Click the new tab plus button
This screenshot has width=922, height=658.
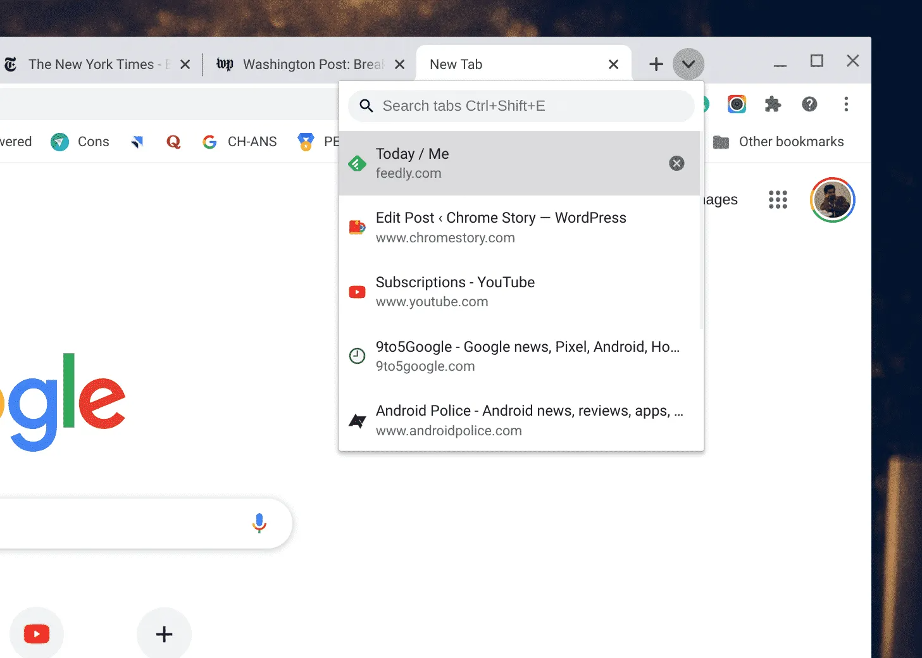656,64
